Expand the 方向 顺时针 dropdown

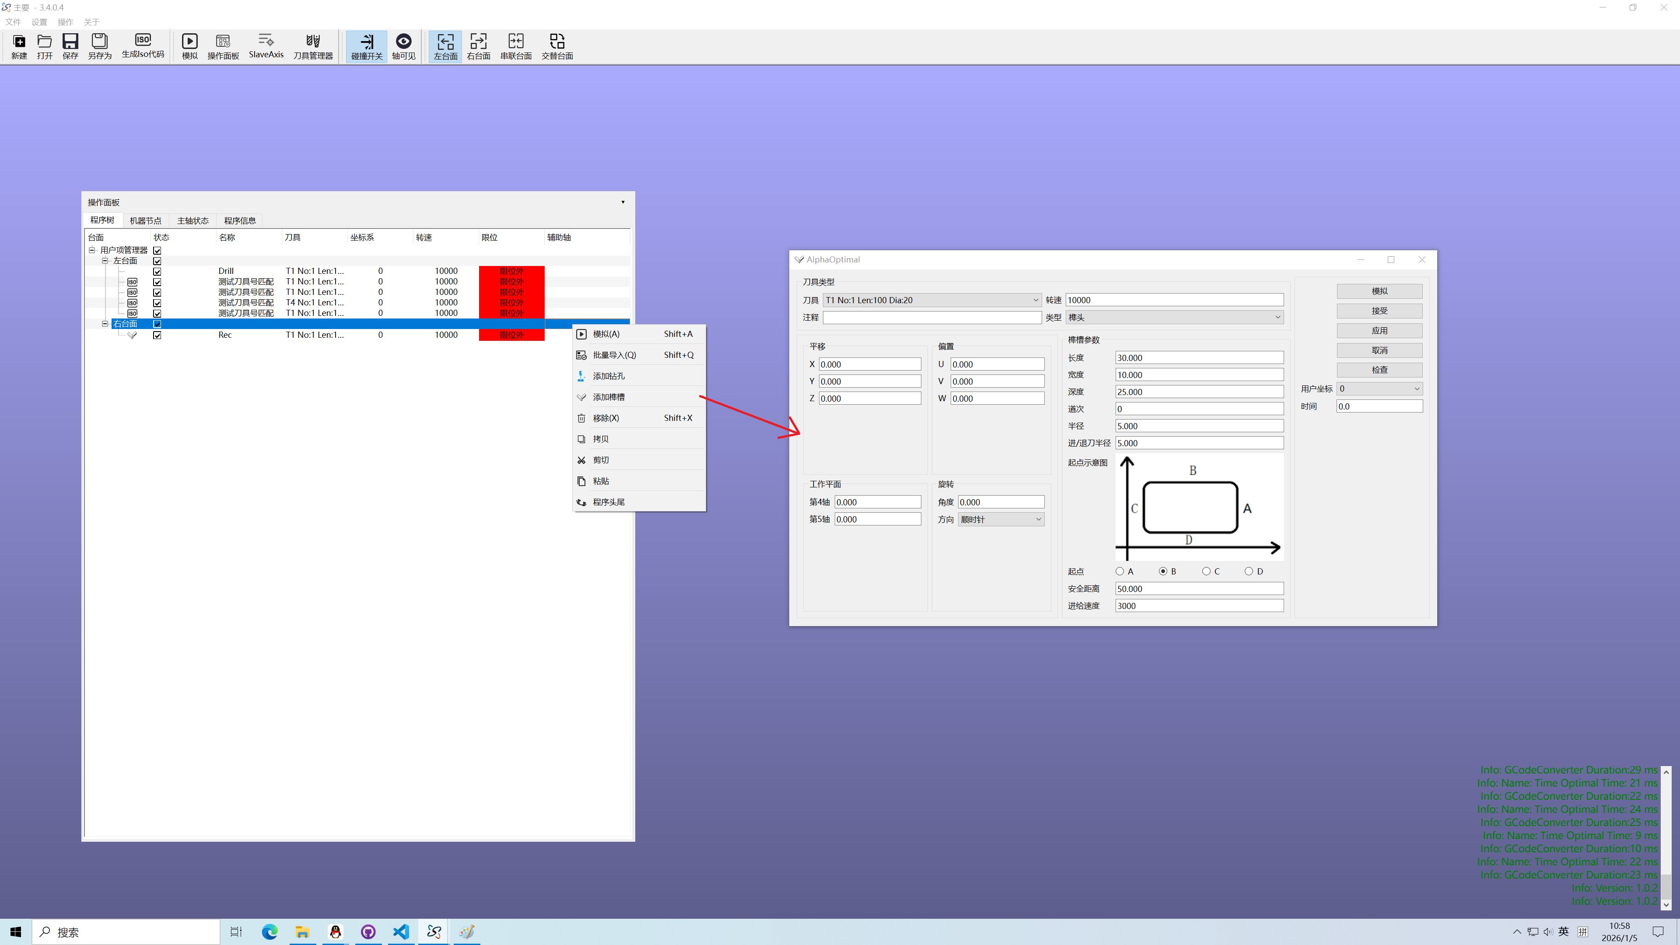pyautogui.click(x=1001, y=520)
